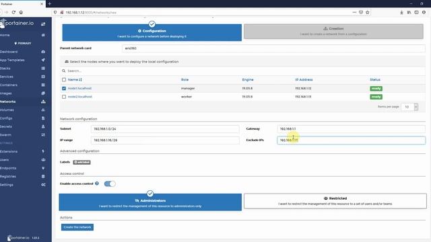Open the Items per page dropdown

click(409, 107)
